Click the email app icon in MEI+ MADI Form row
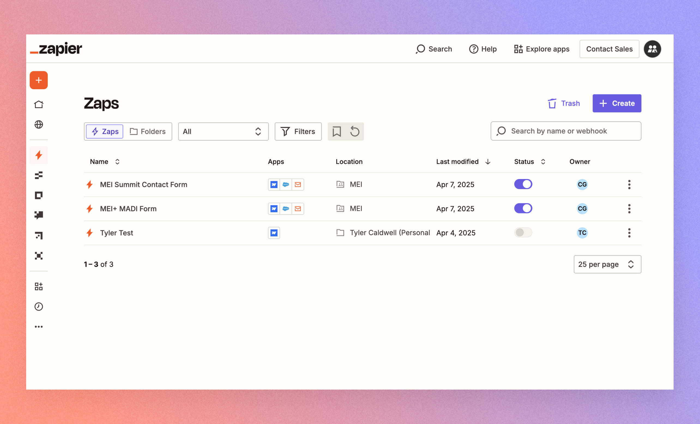 click(298, 209)
